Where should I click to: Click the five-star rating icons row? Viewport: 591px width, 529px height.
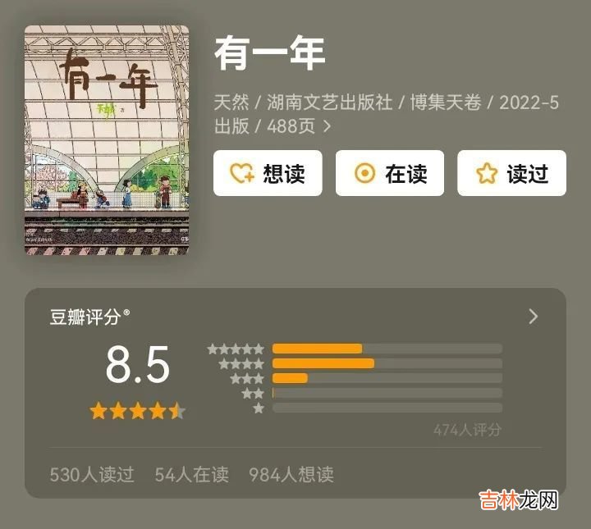click(236, 349)
